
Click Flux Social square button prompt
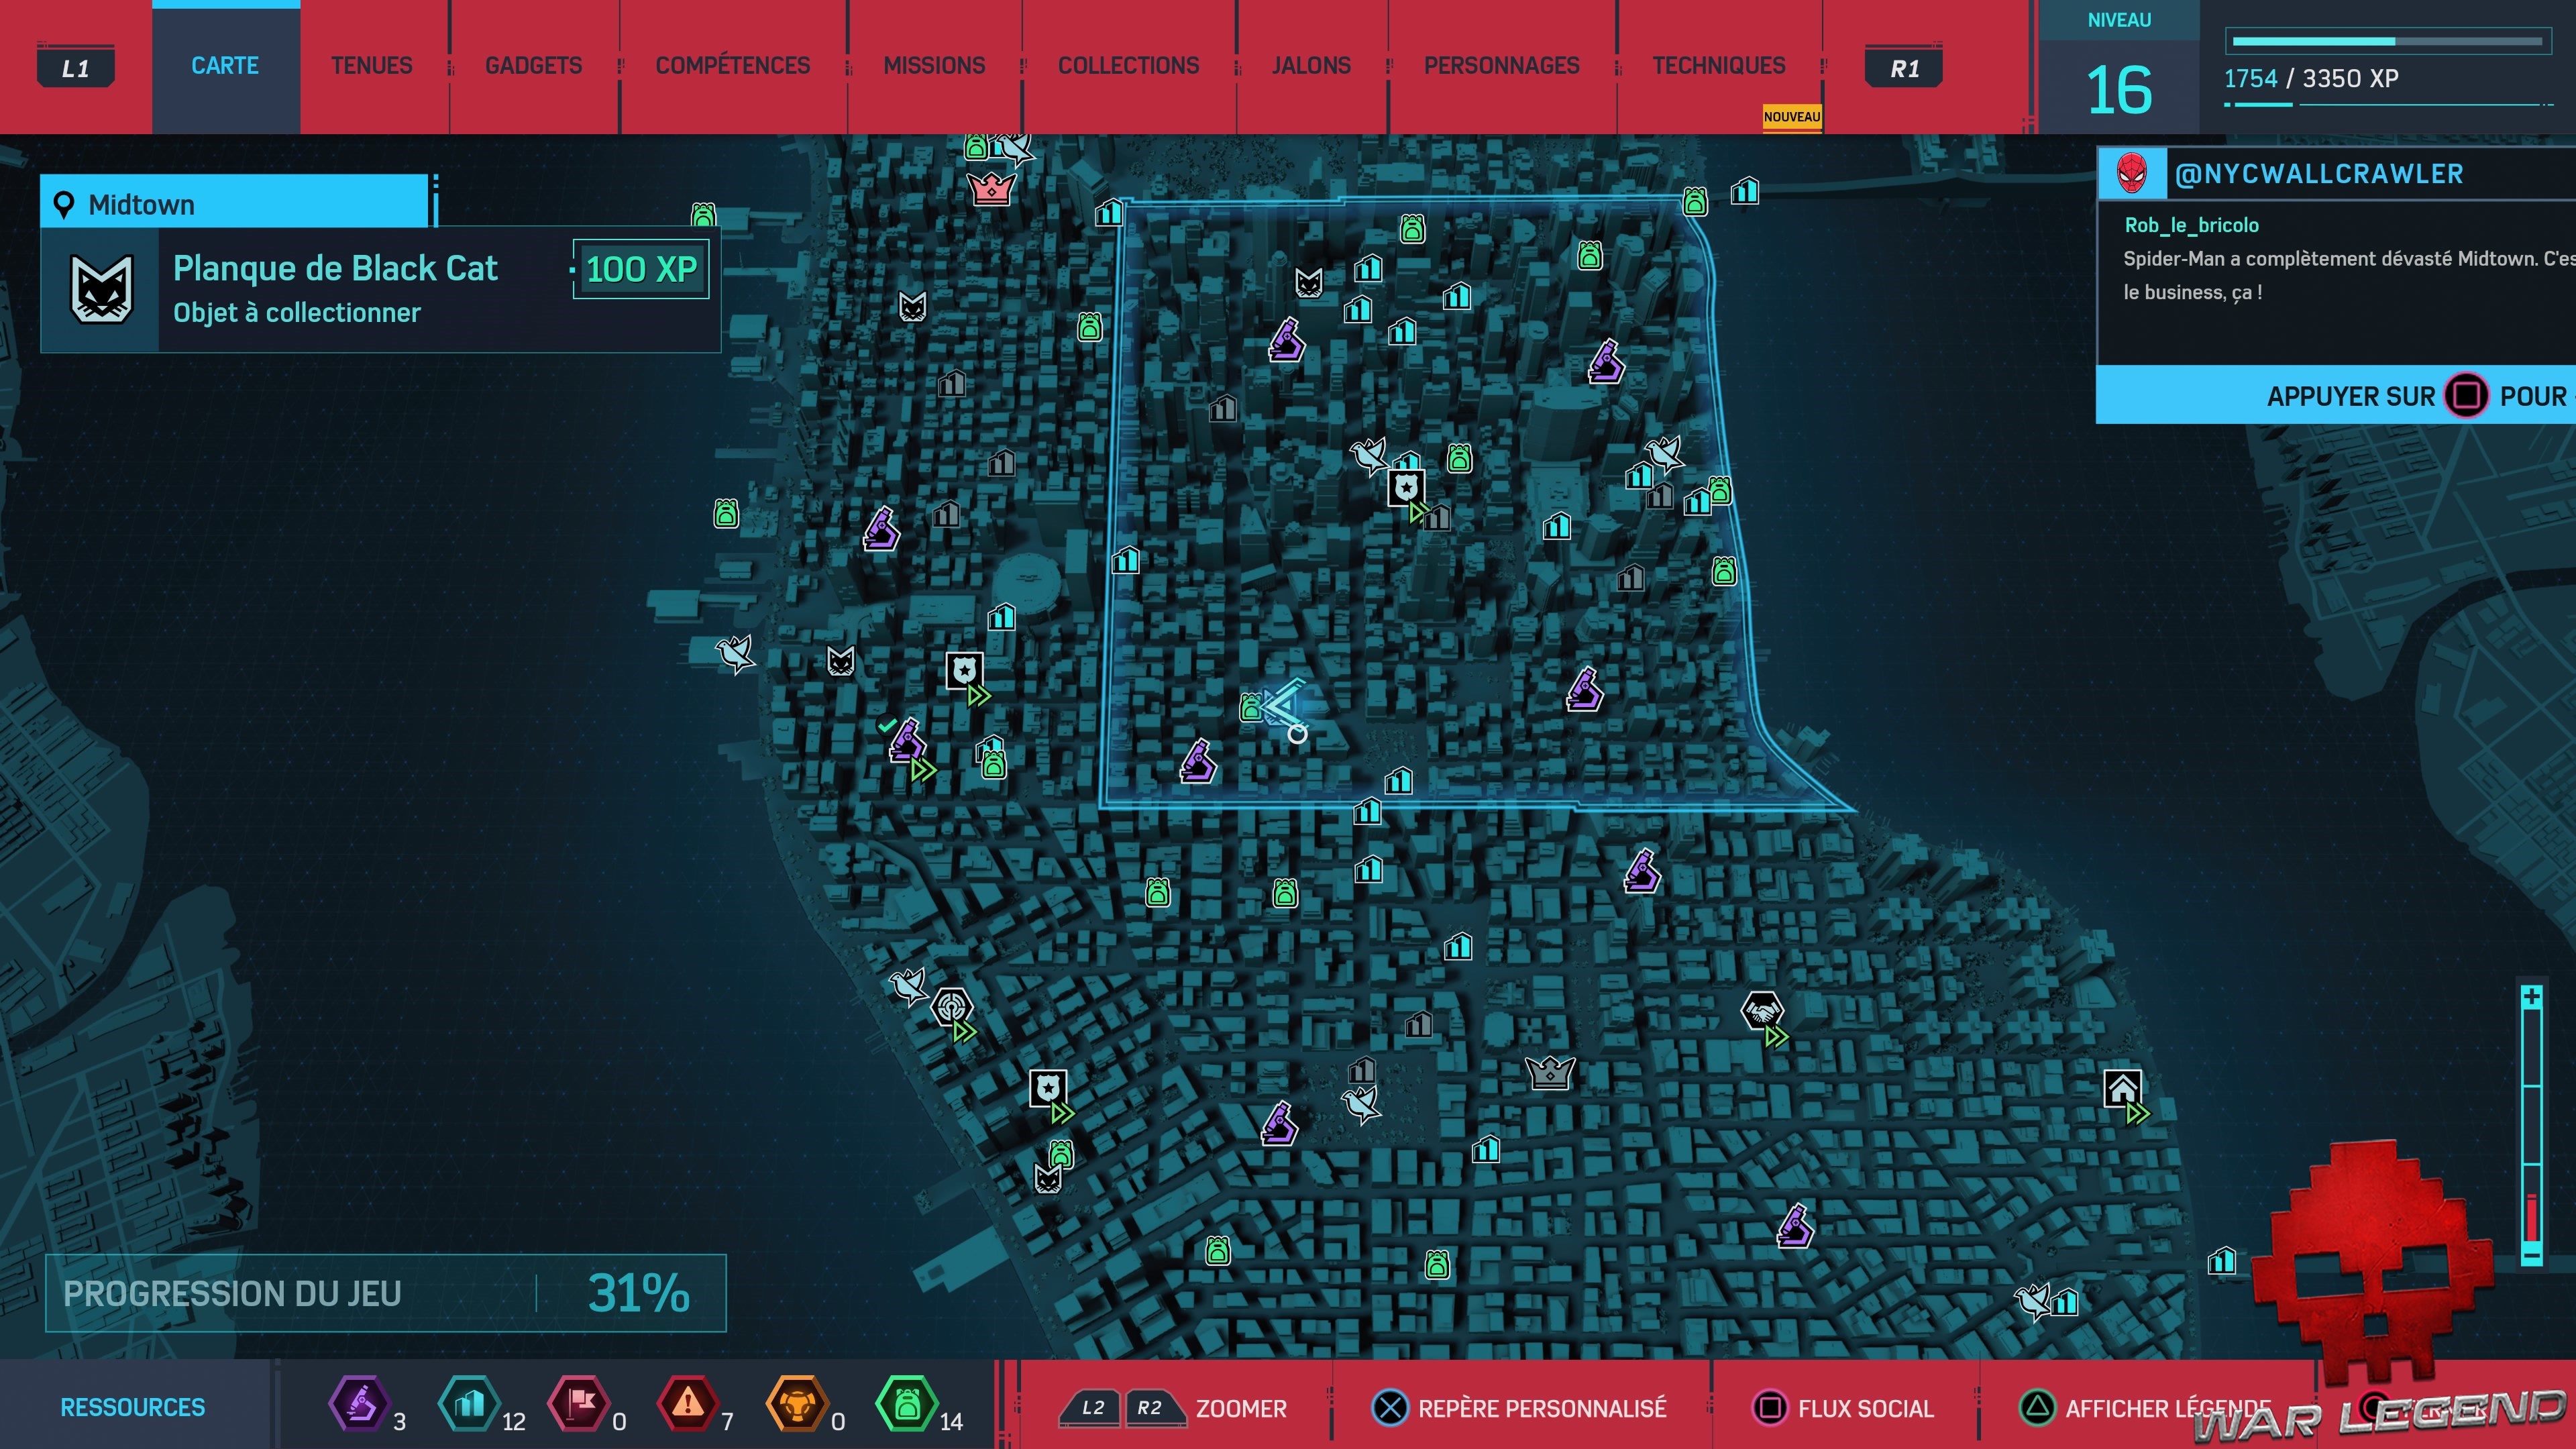[1769, 1408]
